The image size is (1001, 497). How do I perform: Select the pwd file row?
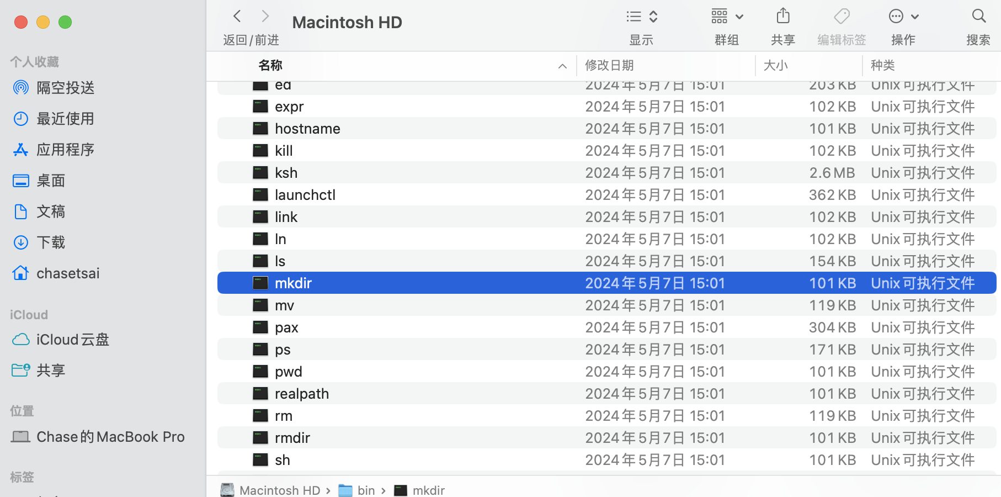[606, 371]
